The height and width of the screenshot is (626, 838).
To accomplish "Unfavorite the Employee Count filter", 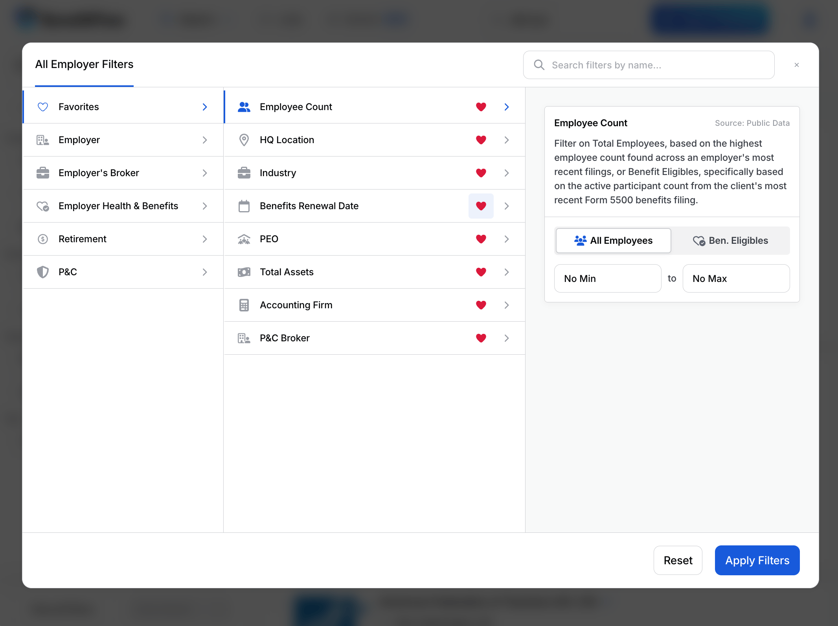I will click(481, 107).
